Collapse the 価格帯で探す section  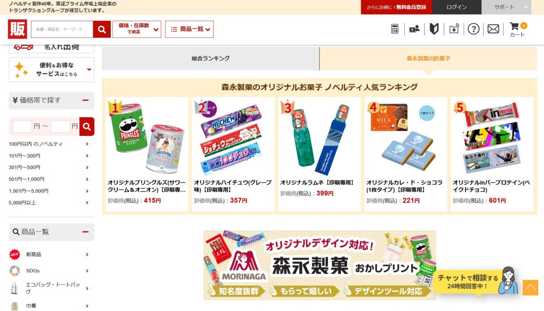tap(85, 100)
